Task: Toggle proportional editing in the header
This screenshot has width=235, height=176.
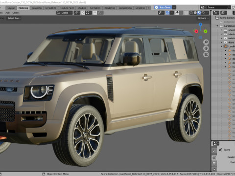Action: (x=95, y=13)
